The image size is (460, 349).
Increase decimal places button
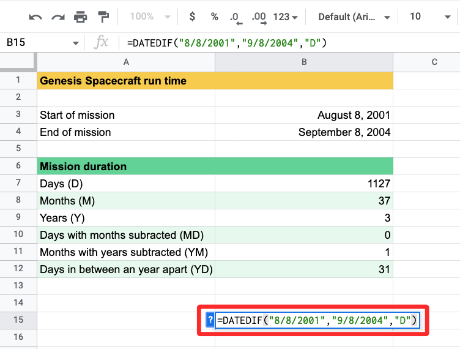point(258,17)
